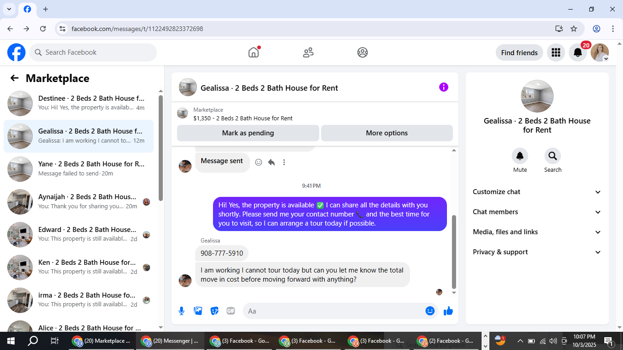
Task: Open Ken conversation
Action: [78, 267]
